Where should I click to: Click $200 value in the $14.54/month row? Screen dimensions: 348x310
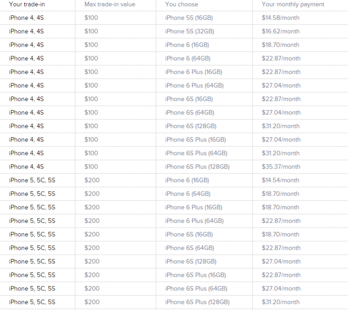click(x=91, y=180)
